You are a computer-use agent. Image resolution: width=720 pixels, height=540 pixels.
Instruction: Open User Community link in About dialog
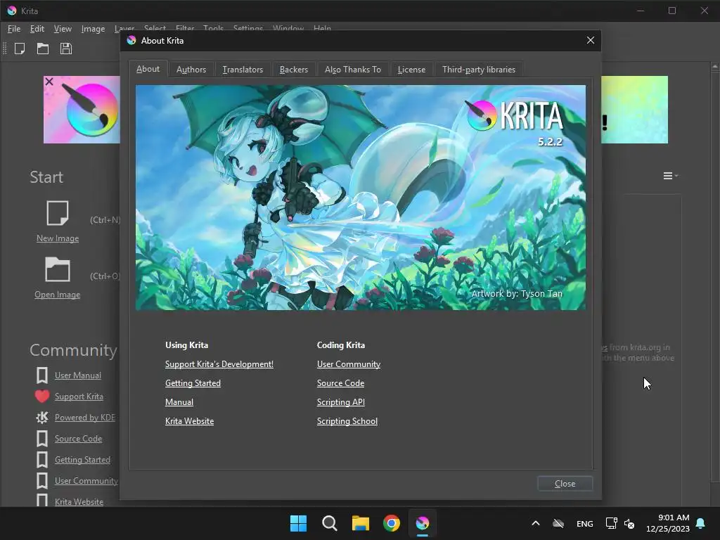(349, 364)
